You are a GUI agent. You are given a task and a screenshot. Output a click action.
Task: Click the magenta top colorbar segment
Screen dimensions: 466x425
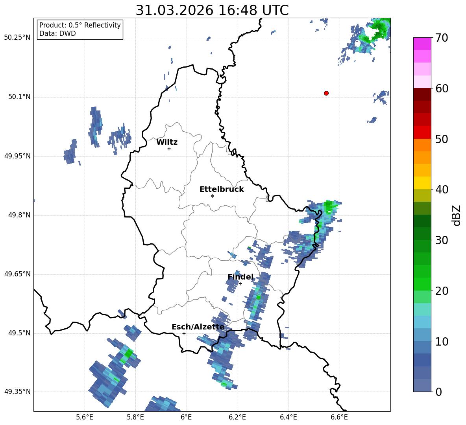[422, 44]
